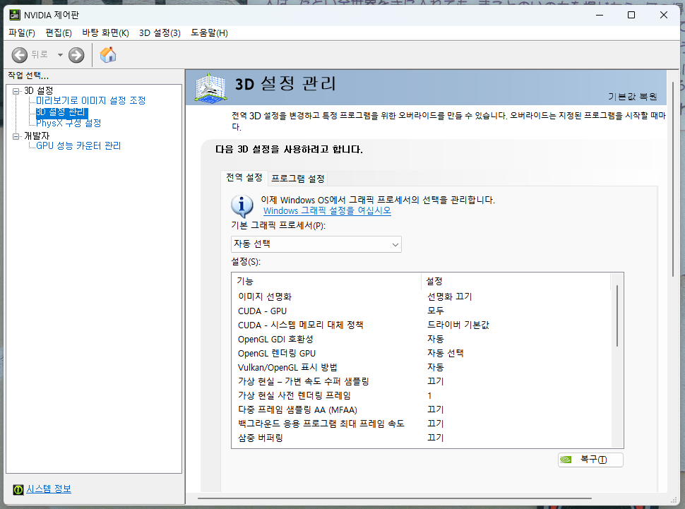The height and width of the screenshot is (509, 685).
Task: Click the system info icon at bottom left
Action: (18, 489)
